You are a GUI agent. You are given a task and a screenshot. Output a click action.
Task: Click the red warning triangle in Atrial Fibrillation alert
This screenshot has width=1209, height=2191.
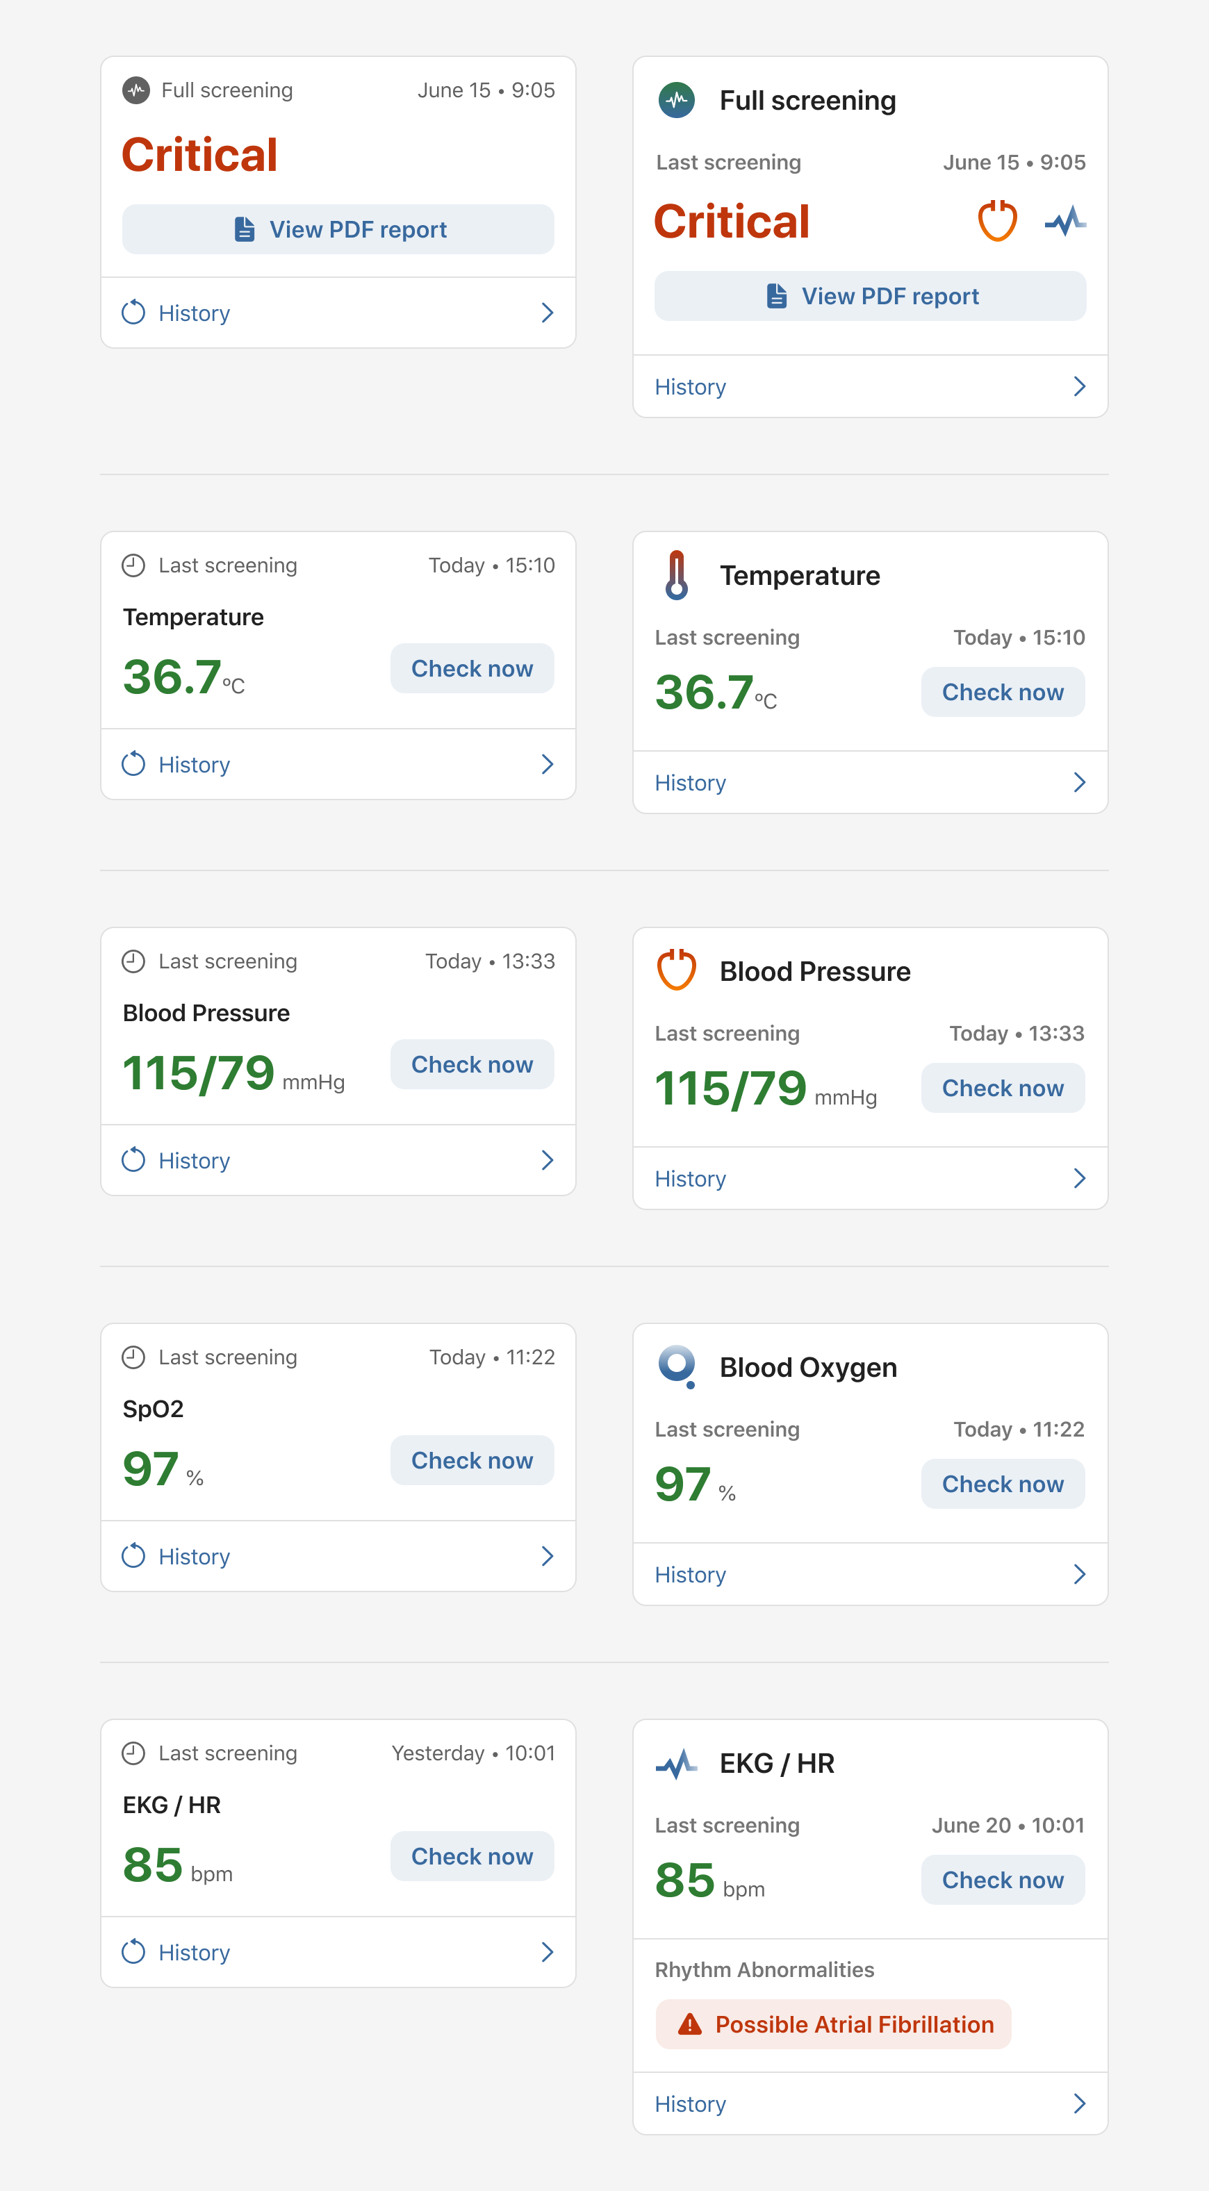pyautogui.click(x=689, y=2024)
